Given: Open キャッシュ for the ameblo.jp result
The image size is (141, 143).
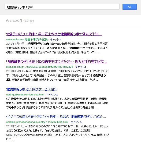Looking at the screenshot, I should tap(76, 122).
